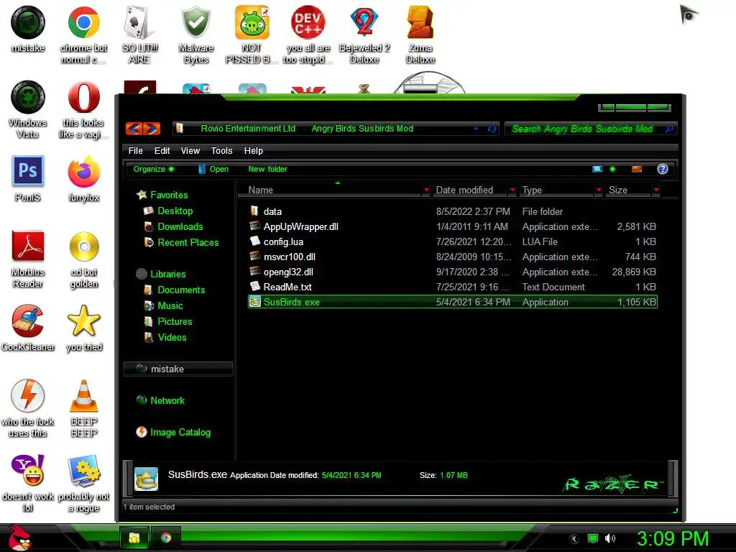The height and width of the screenshot is (552, 736).
Task: Open the golden CD desktop icon
Action: [x=84, y=247]
